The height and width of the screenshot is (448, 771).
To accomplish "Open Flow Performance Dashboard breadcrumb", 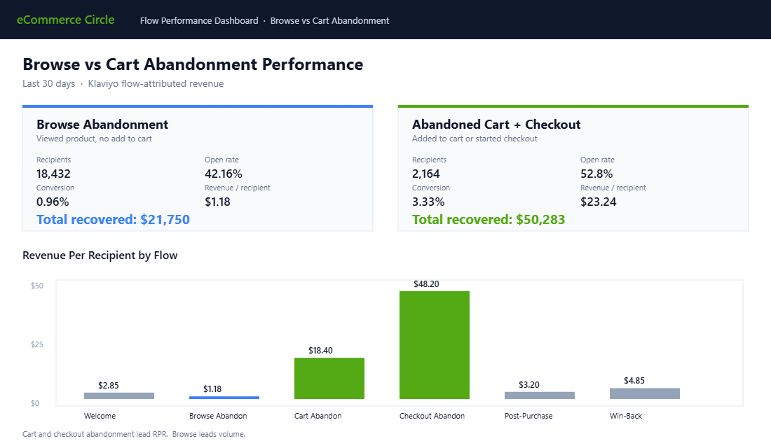I will (x=199, y=20).
